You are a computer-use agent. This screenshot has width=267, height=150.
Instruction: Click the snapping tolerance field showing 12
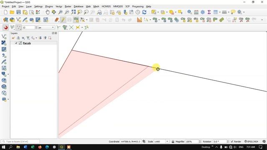coord(28,27)
